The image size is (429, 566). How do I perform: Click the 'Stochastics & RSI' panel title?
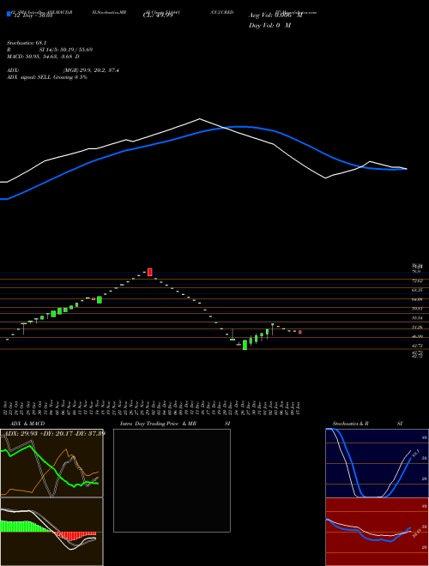(x=367, y=424)
